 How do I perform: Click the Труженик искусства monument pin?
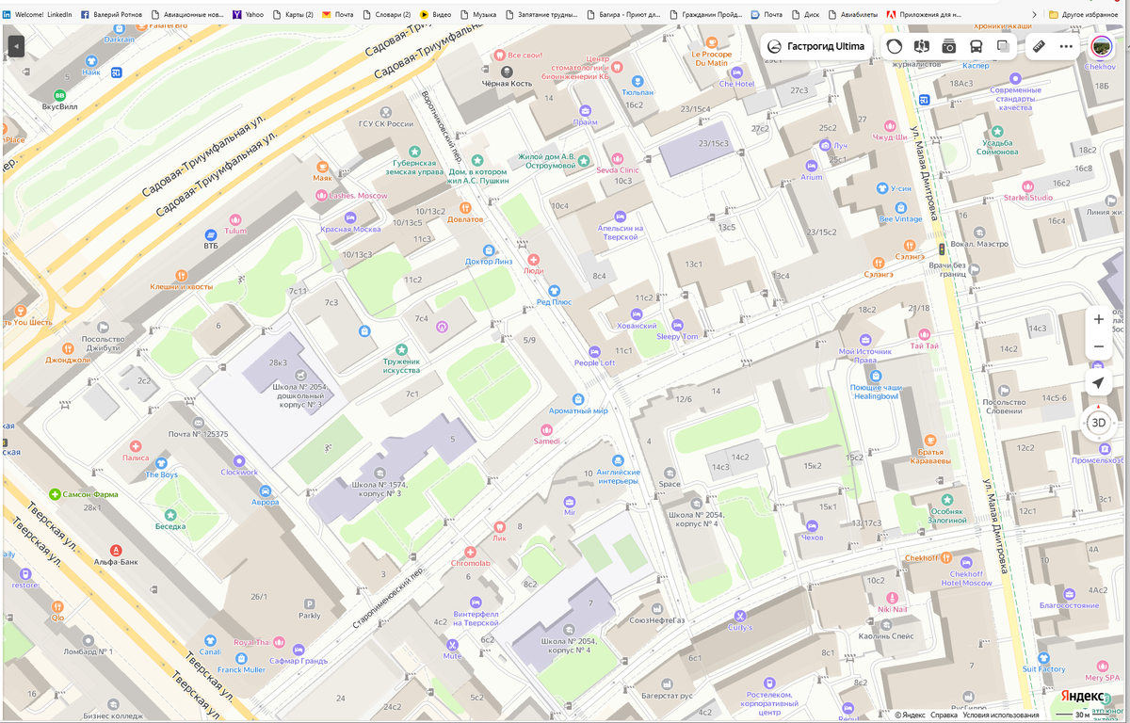tap(401, 349)
